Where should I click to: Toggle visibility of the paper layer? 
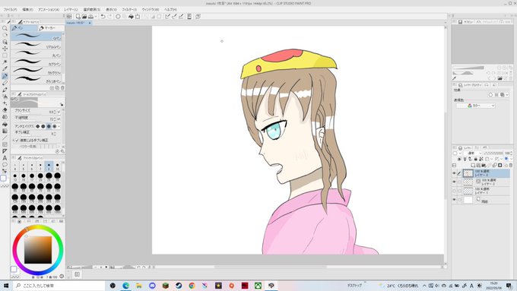click(x=455, y=200)
